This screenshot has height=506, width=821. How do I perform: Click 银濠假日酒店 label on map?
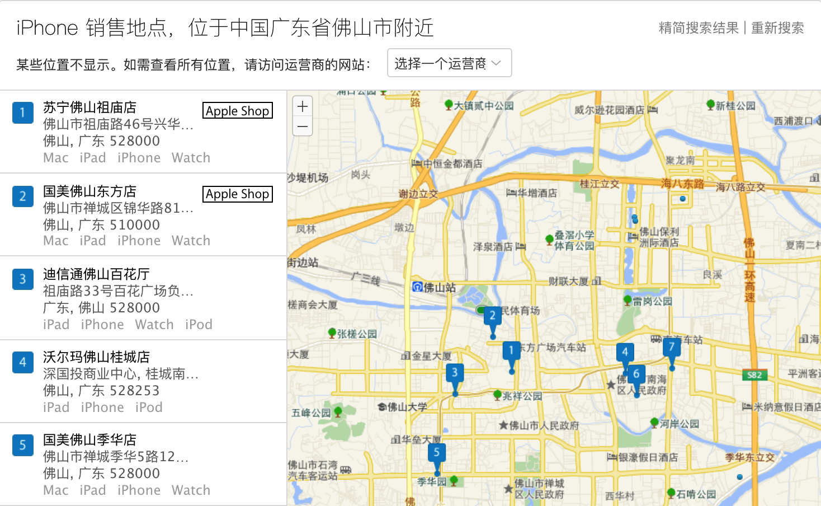pos(648,457)
